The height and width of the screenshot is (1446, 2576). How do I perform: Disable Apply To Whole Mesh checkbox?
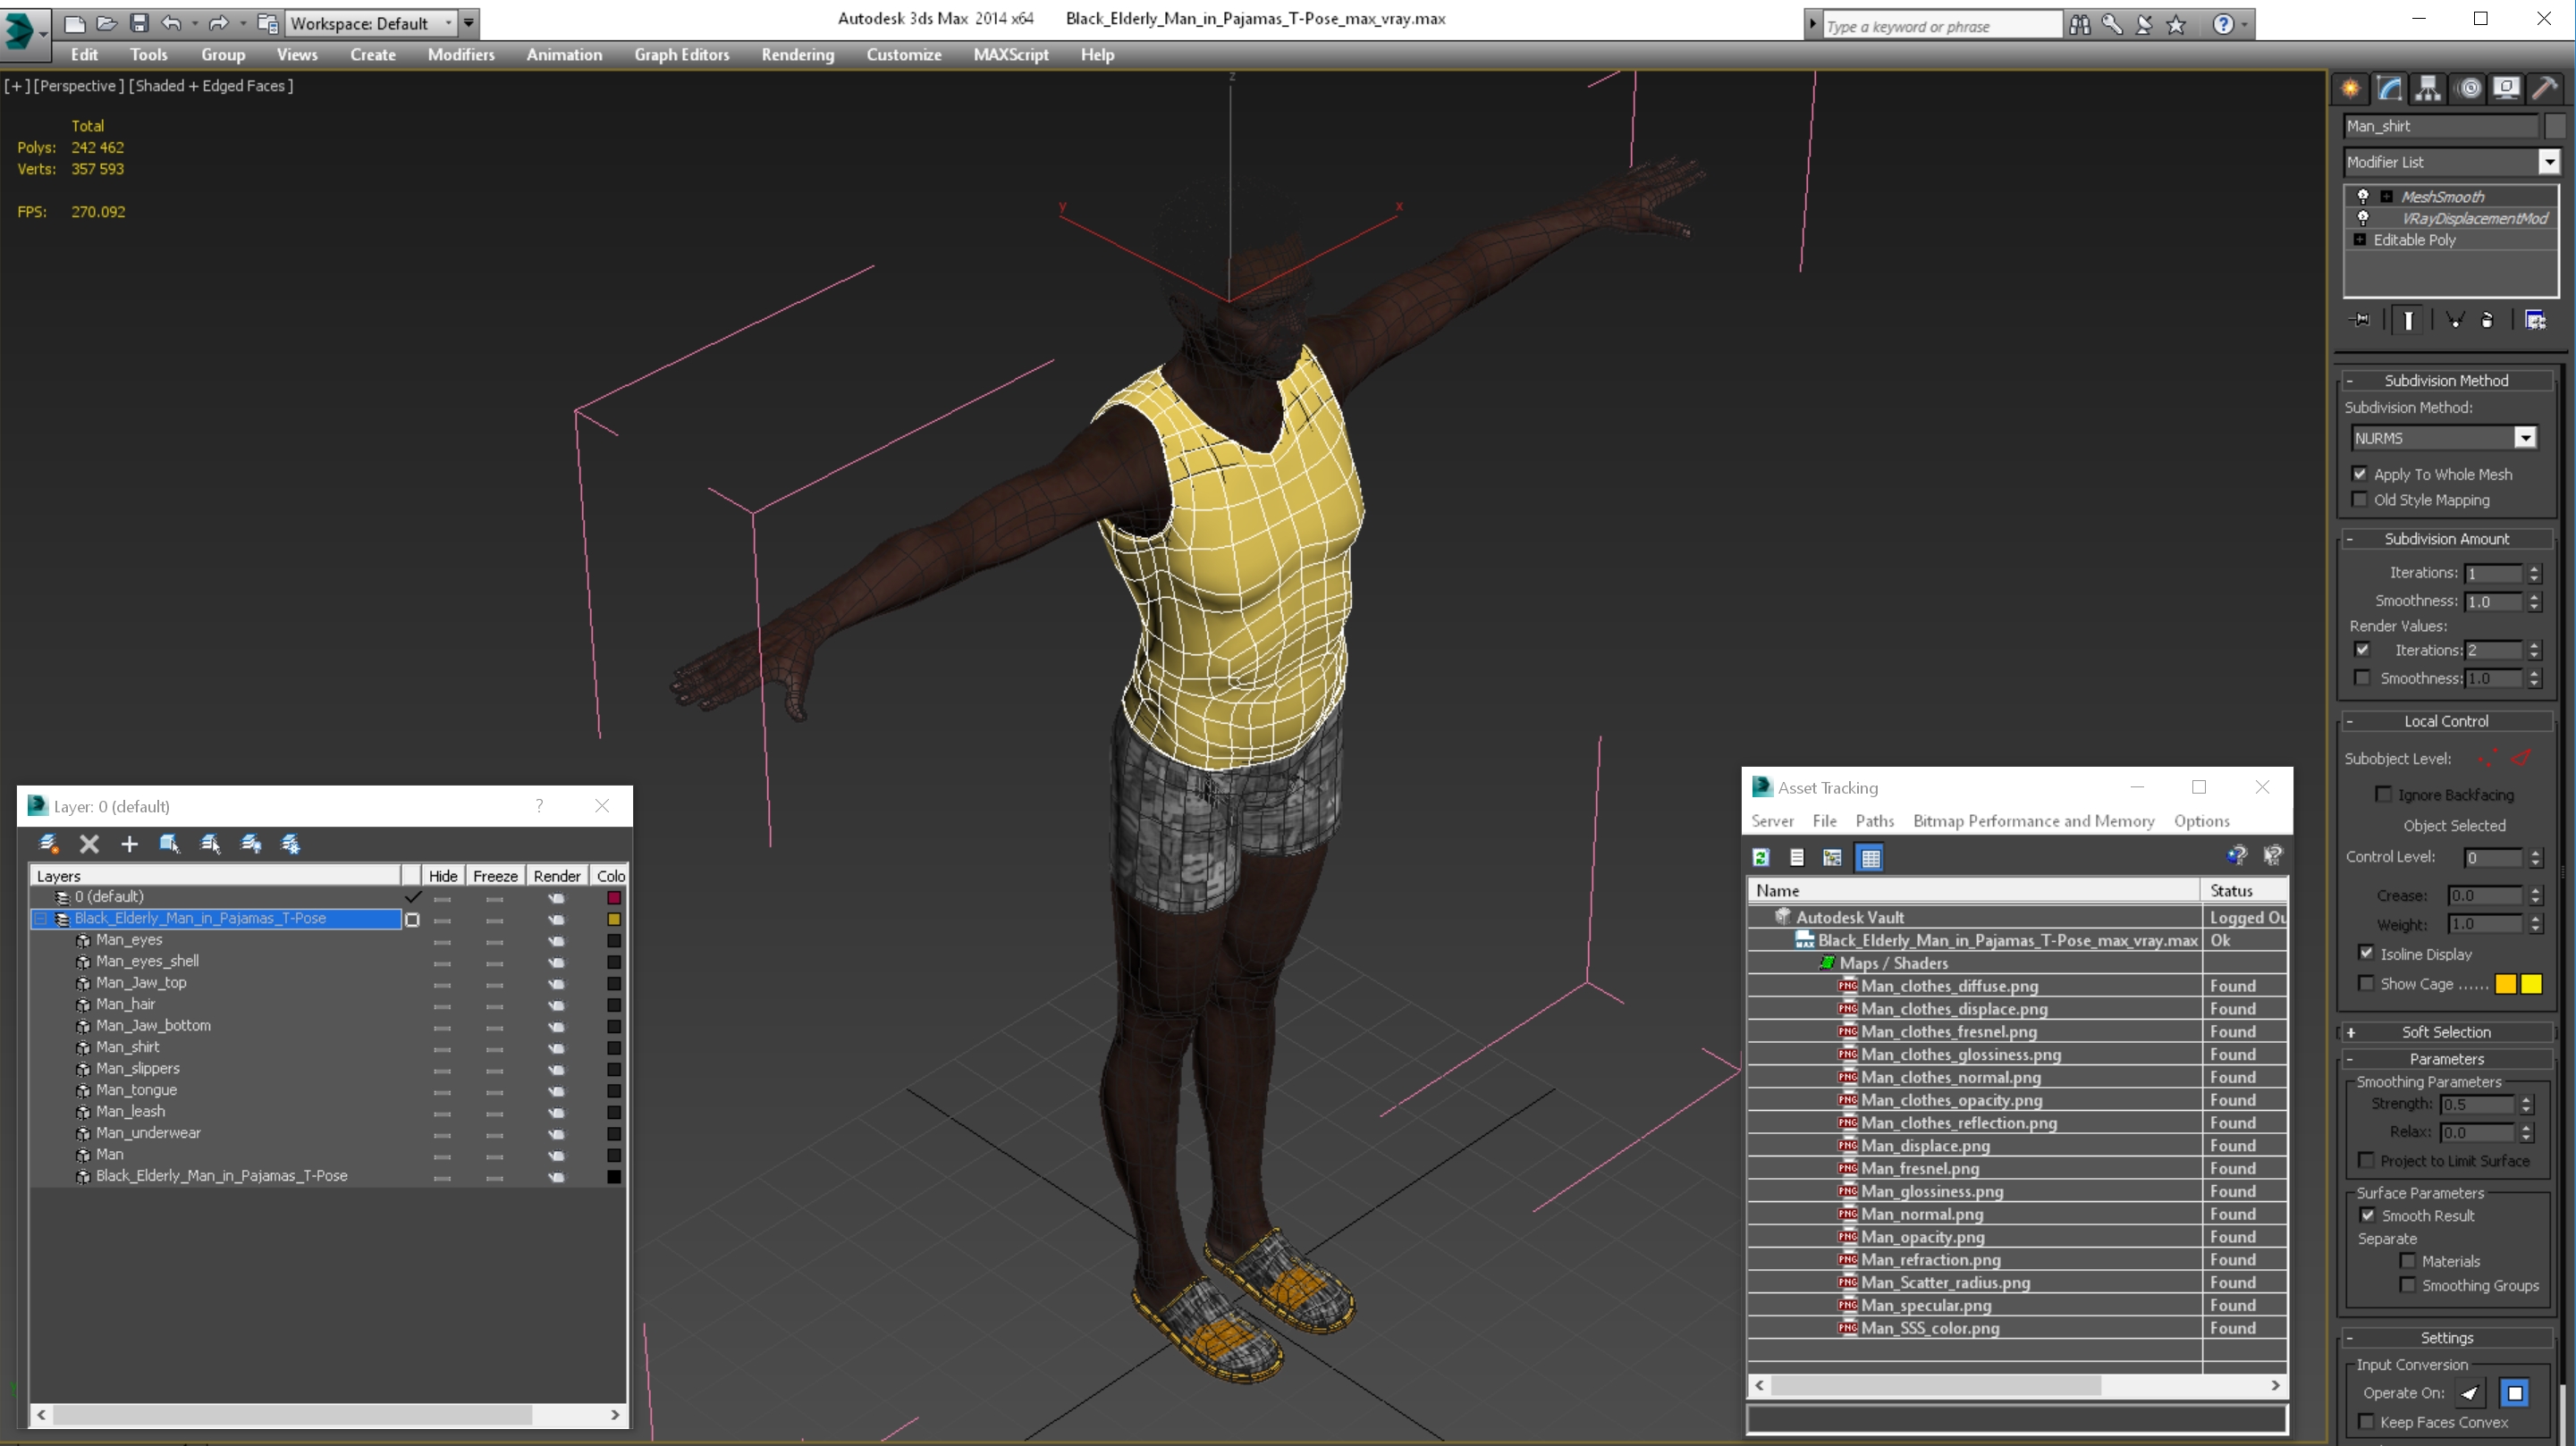2360,474
